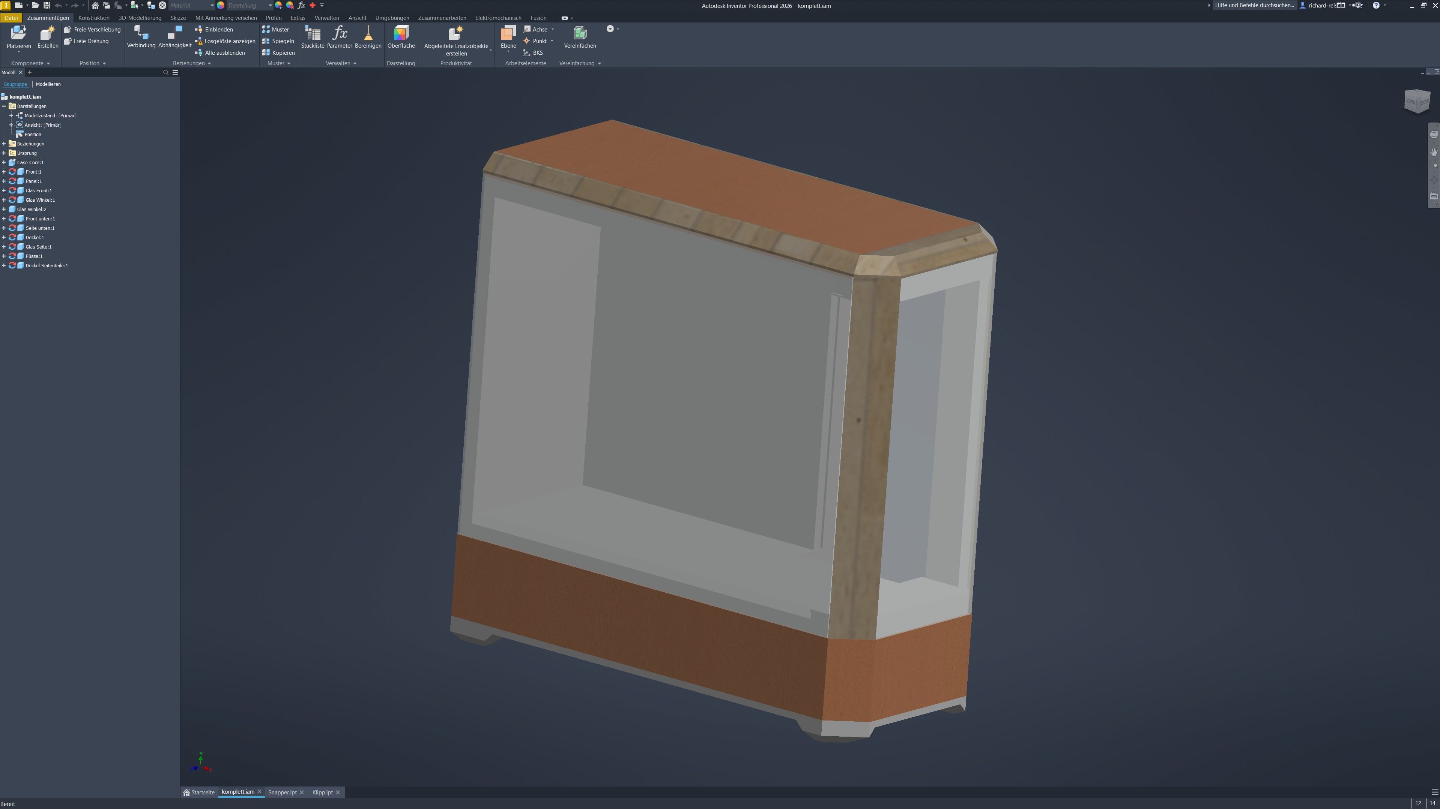
Task: Switch to the Snapper.ipt document tab
Action: (x=282, y=792)
